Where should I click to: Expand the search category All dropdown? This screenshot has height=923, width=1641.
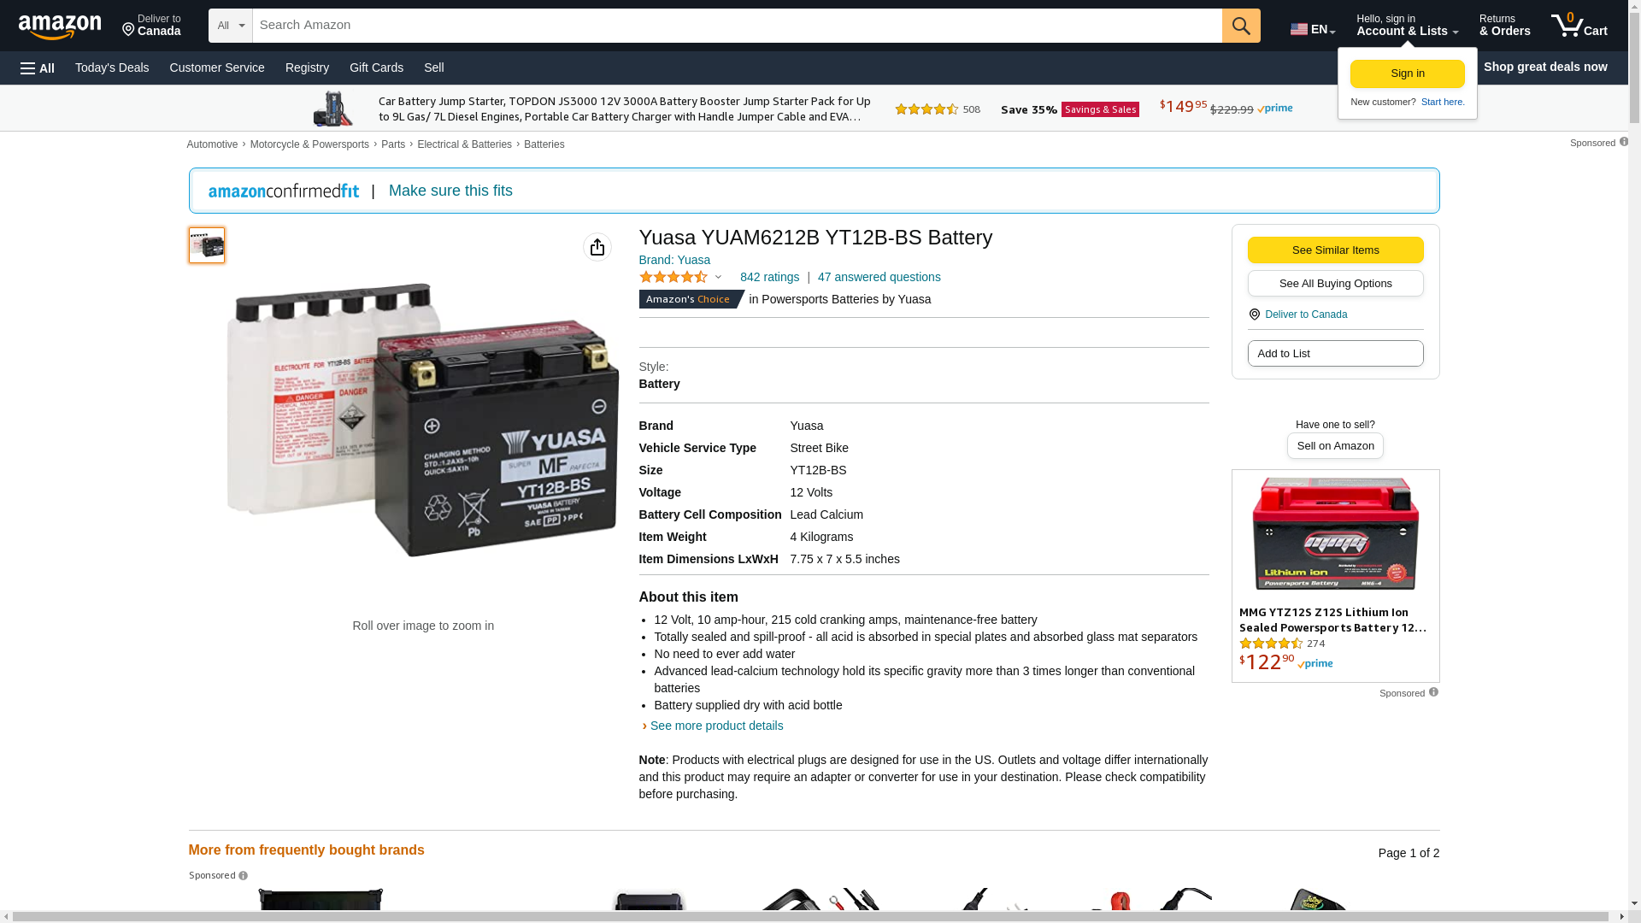point(231,26)
